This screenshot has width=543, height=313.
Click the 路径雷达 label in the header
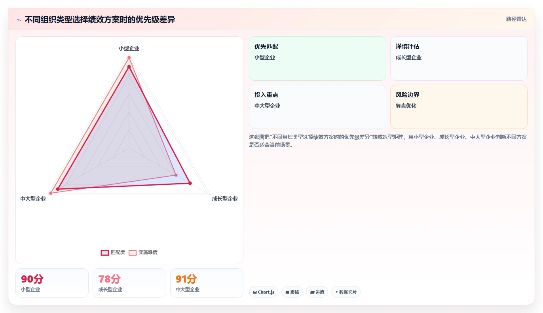(x=516, y=19)
